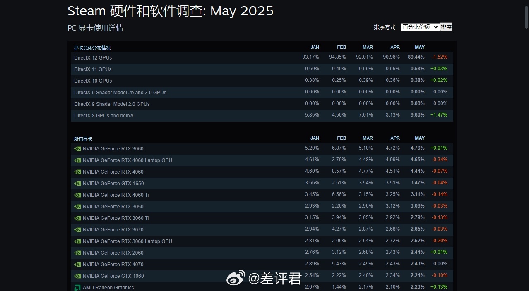
Task: Click the 89.44% May value
Action: (416, 57)
